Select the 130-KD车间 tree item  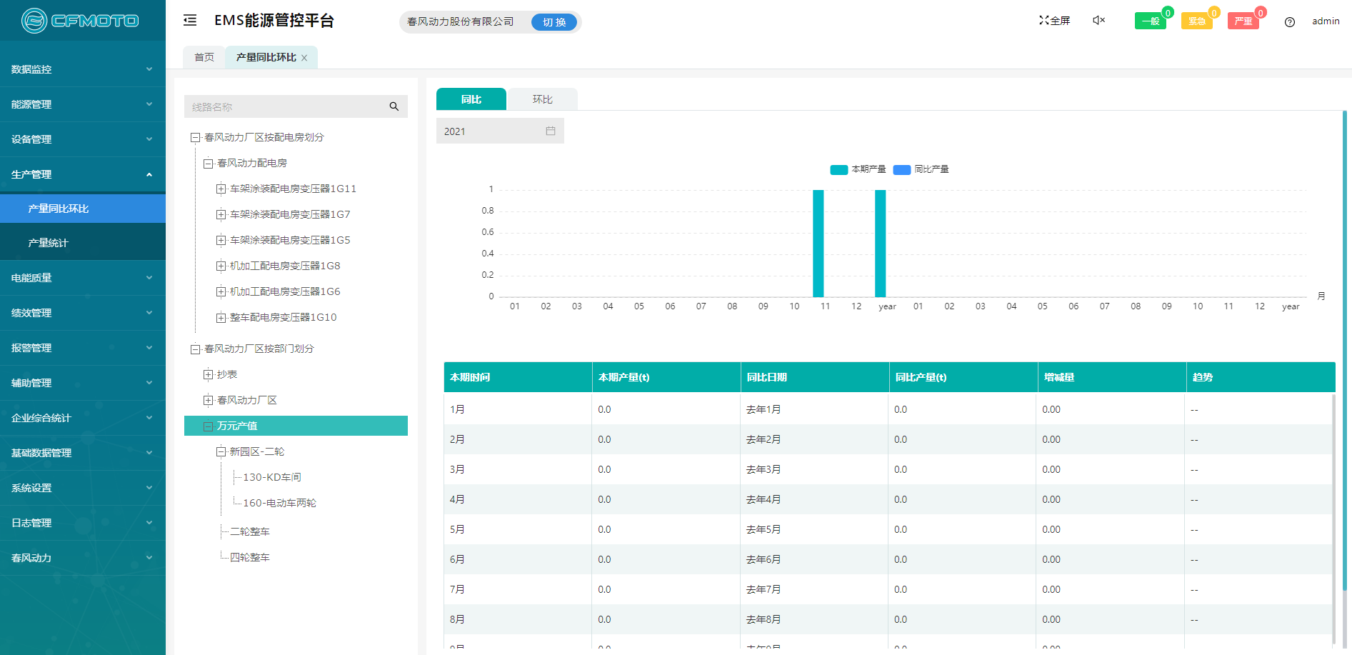272,477
